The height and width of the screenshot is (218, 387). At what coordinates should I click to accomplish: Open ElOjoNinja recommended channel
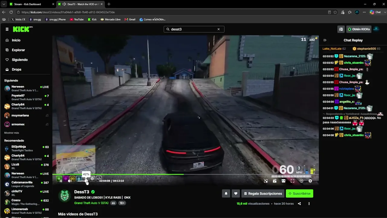(27, 148)
